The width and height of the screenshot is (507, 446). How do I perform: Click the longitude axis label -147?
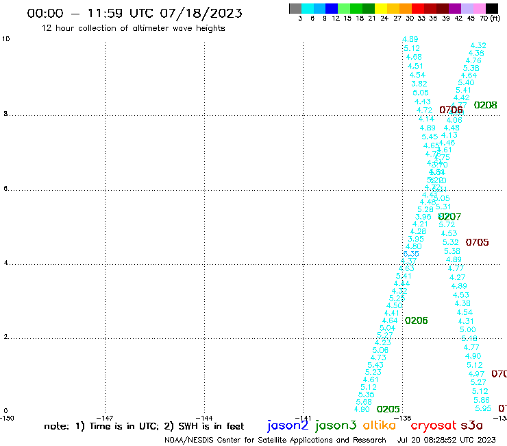point(105,418)
